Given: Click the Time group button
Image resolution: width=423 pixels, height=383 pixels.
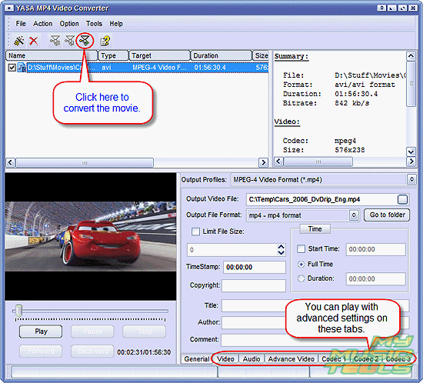Looking at the screenshot, I should (315, 229).
